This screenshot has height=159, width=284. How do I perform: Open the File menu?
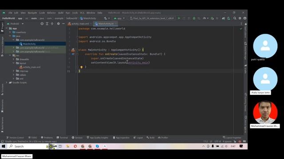(x=10, y=13)
